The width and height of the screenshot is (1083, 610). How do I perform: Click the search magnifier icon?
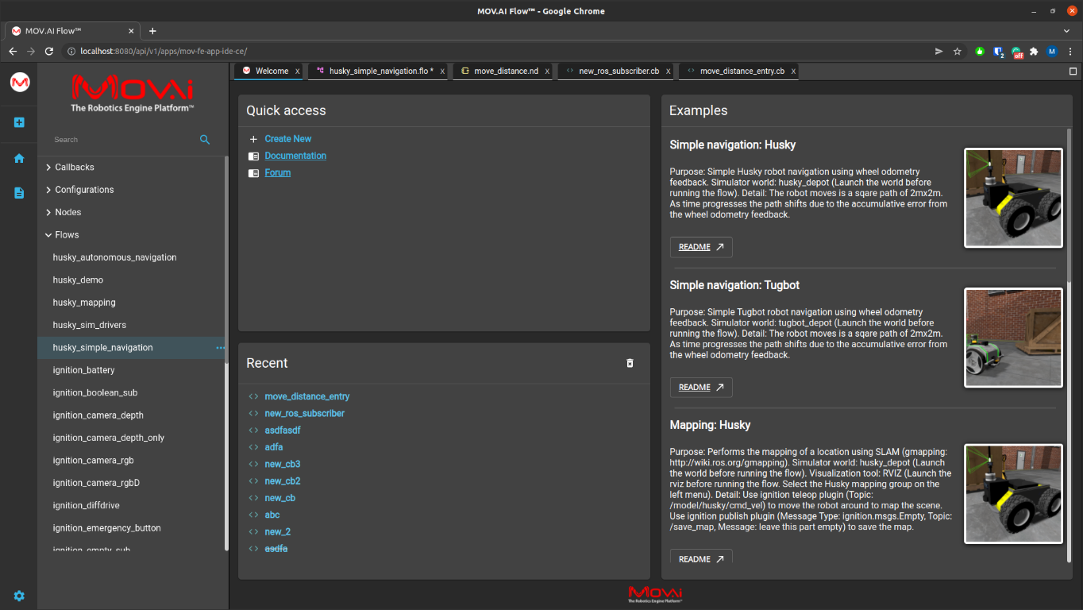click(205, 140)
